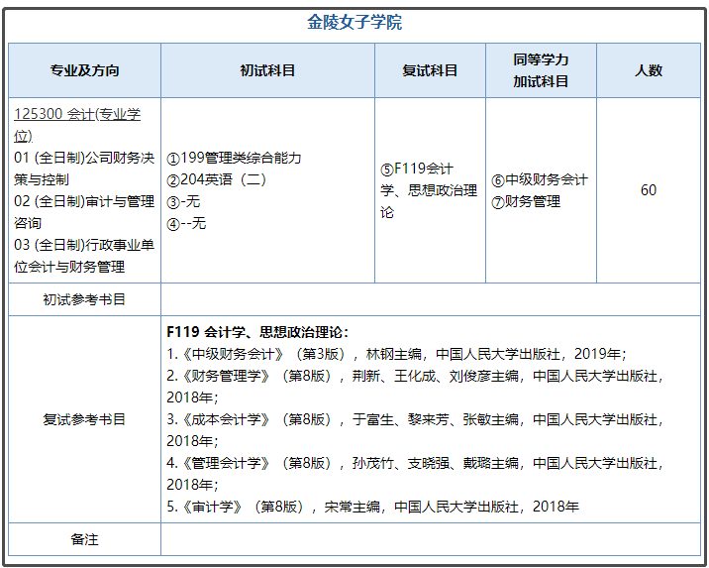Select the 初试科目 column header
This screenshot has width=709, height=568.
coord(267,70)
